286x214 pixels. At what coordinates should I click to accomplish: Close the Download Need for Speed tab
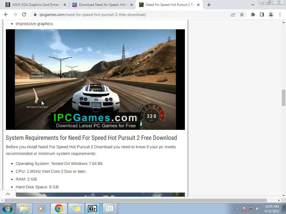click(x=132, y=5)
